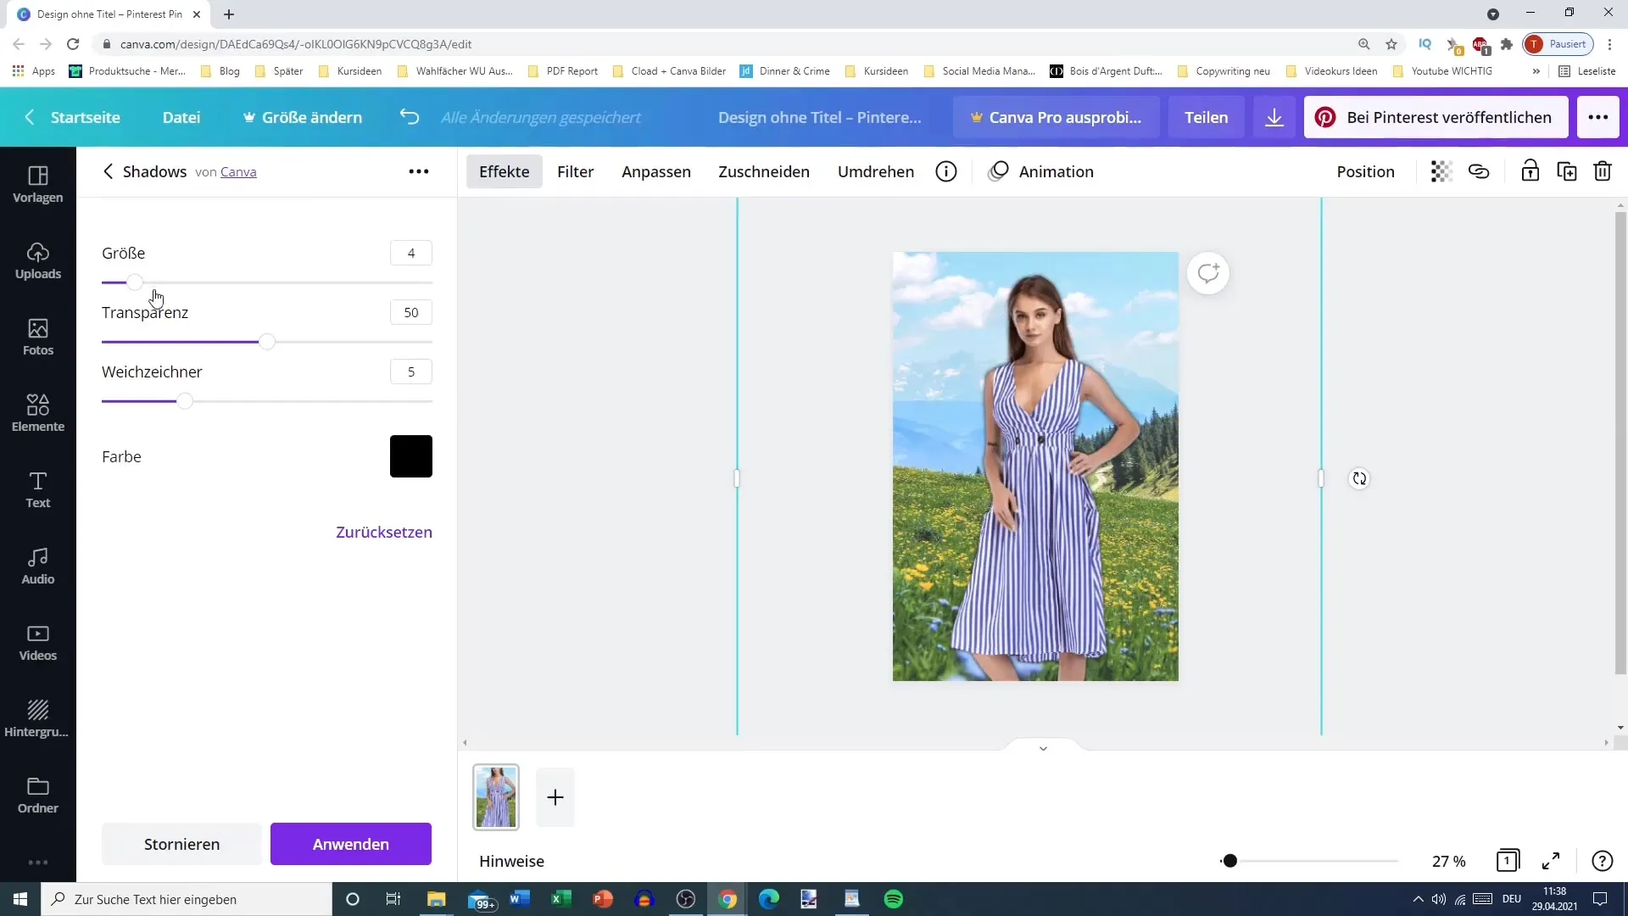Click the Größe value input field
Viewport: 1628px width, 916px height.
pos(411,253)
